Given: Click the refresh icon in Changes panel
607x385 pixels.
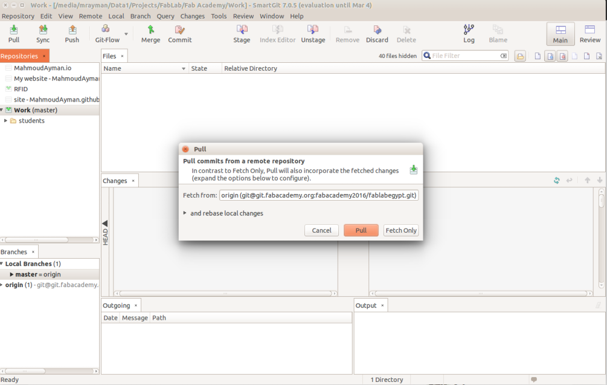Looking at the screenshot, I should (x=557, y=181).
